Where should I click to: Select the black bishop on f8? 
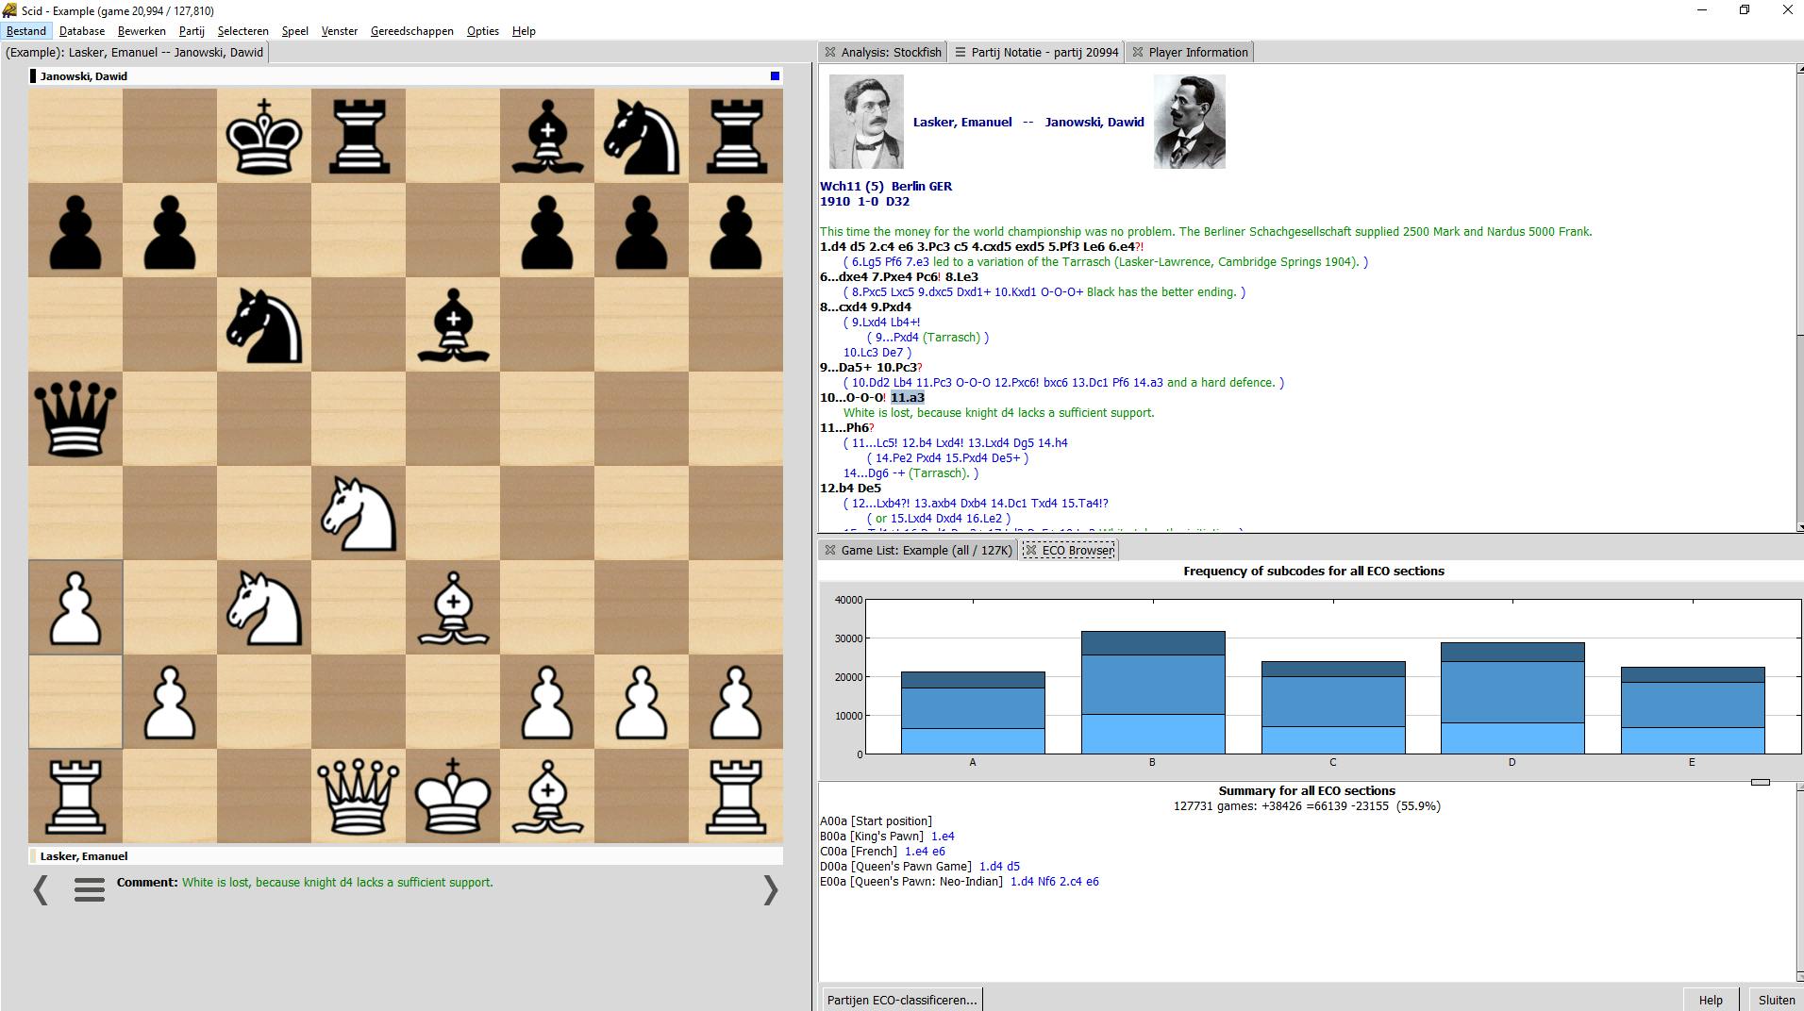(547, 136)
